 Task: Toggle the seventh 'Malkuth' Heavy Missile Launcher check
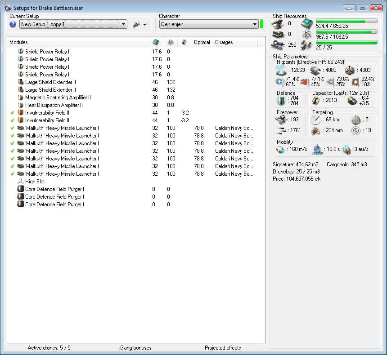click(12, 174)
